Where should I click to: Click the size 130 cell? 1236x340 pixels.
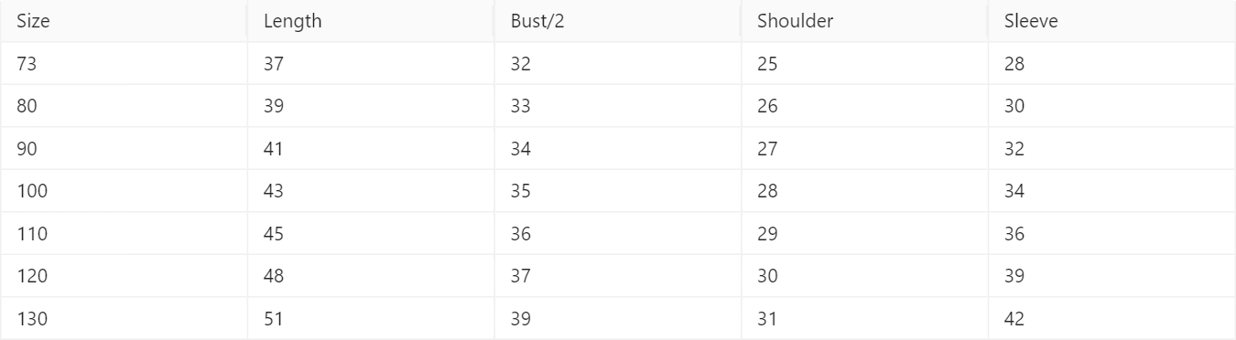[x=124, y=319]
